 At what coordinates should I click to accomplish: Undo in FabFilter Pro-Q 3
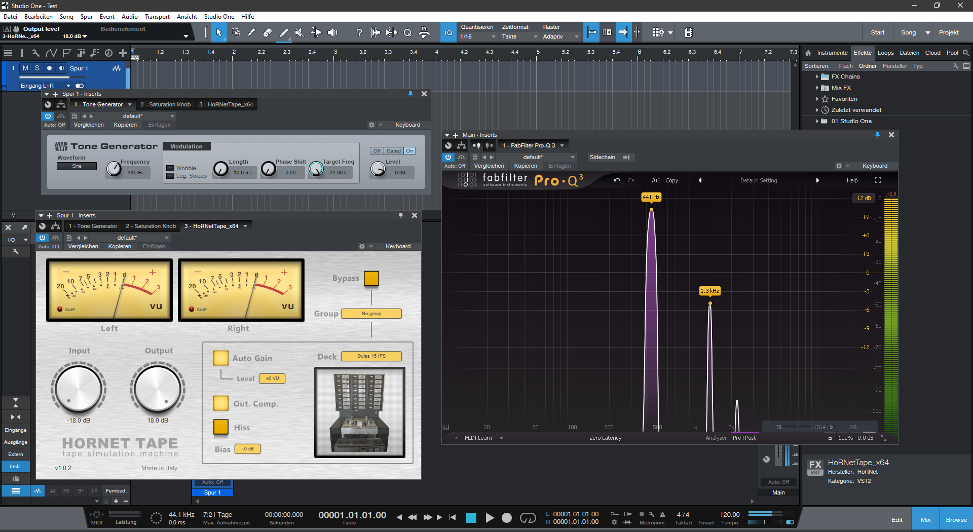click(x=616, y=180)
